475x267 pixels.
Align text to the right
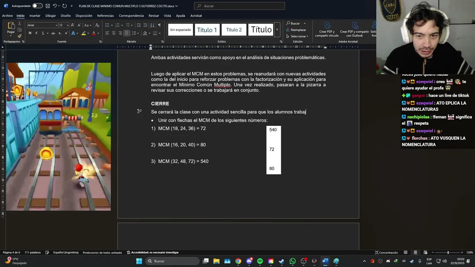coord(120,33)
